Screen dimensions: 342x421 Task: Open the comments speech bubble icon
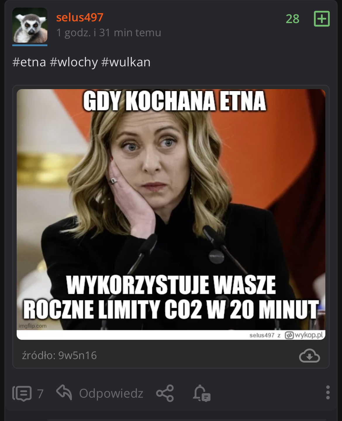coord(22,393)
